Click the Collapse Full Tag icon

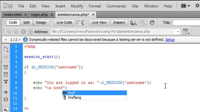tap(6, 67)
